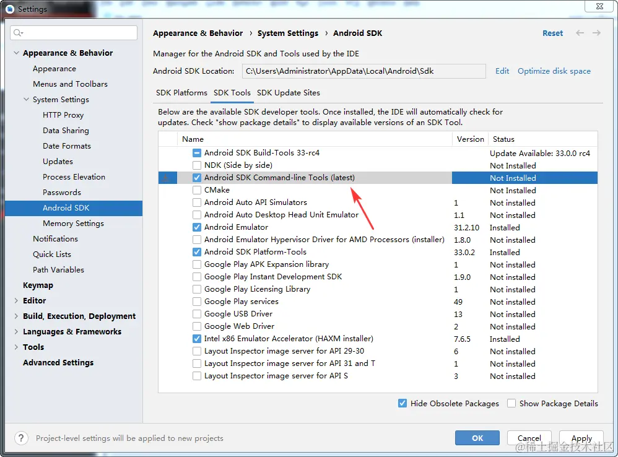Click Google Web Driver row text
This screenshot has height=457, width=618.
click(x=239, y=326)
